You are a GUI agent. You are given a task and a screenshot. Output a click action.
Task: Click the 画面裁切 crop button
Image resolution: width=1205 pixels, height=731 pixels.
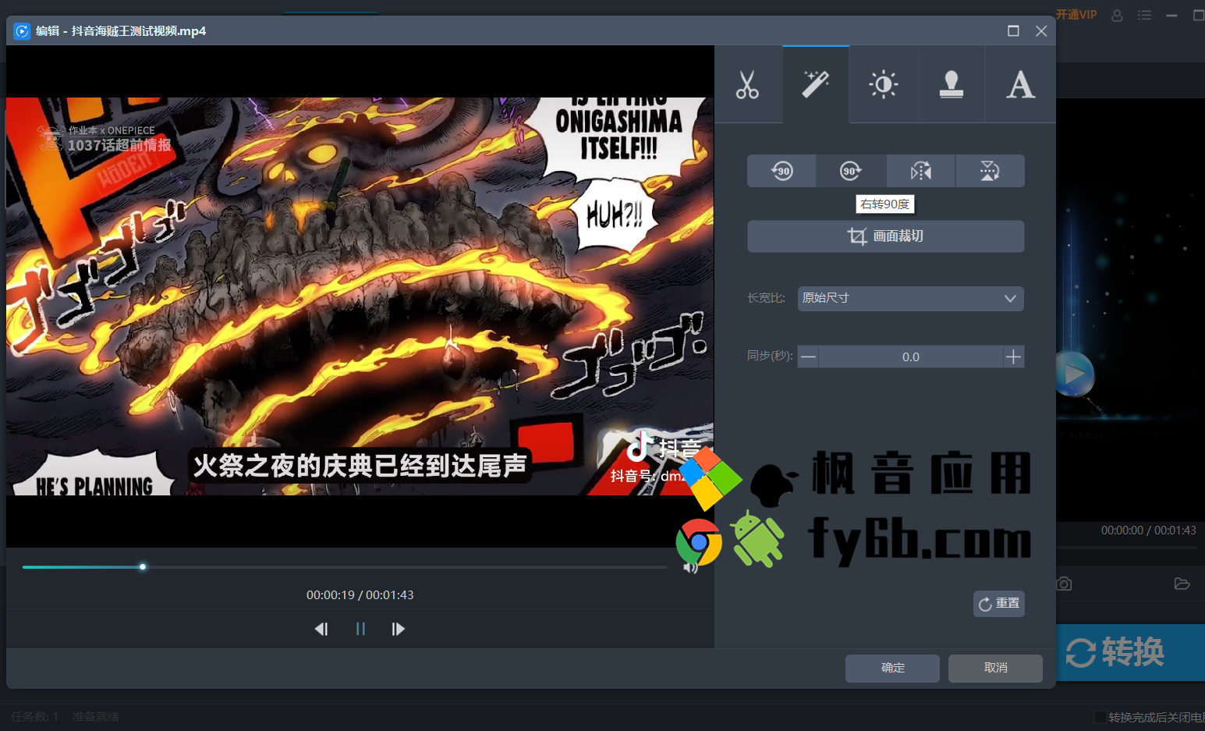click(886, 236)
